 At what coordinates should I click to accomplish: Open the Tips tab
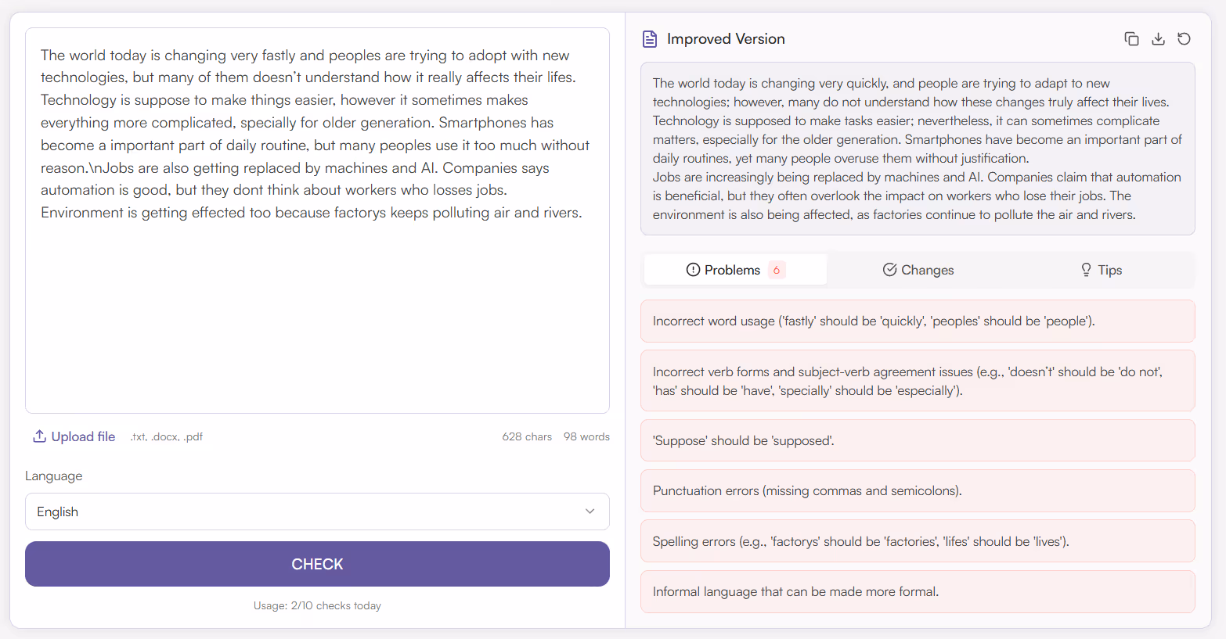tap(1100, 269)
